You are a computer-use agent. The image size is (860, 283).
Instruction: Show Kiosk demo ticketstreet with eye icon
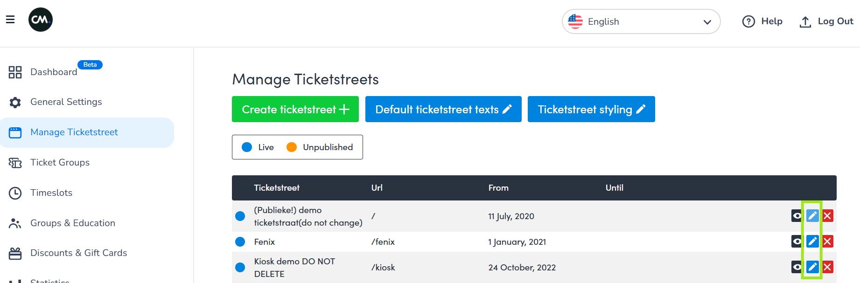coord(797,267)
